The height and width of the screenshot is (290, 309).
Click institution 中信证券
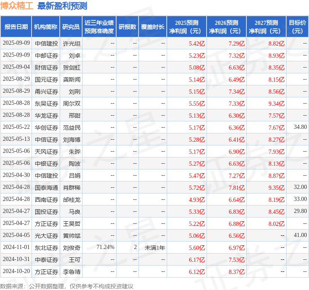(x=46, y=140)
